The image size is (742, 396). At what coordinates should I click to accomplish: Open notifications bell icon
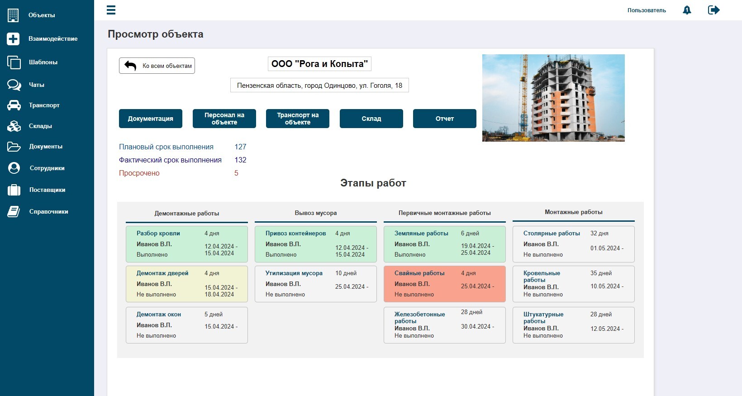687,10
